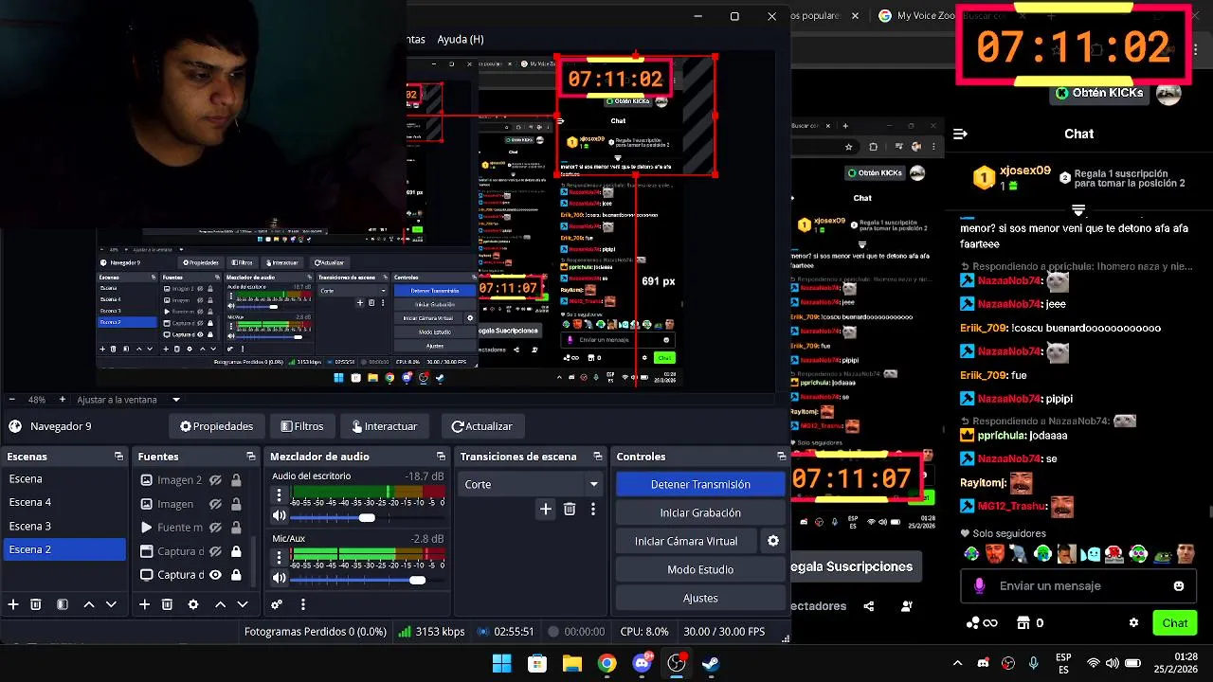Start virtual camera with Iniciar Cámara Virtual
1213x682 pixels.
point(686,541)
